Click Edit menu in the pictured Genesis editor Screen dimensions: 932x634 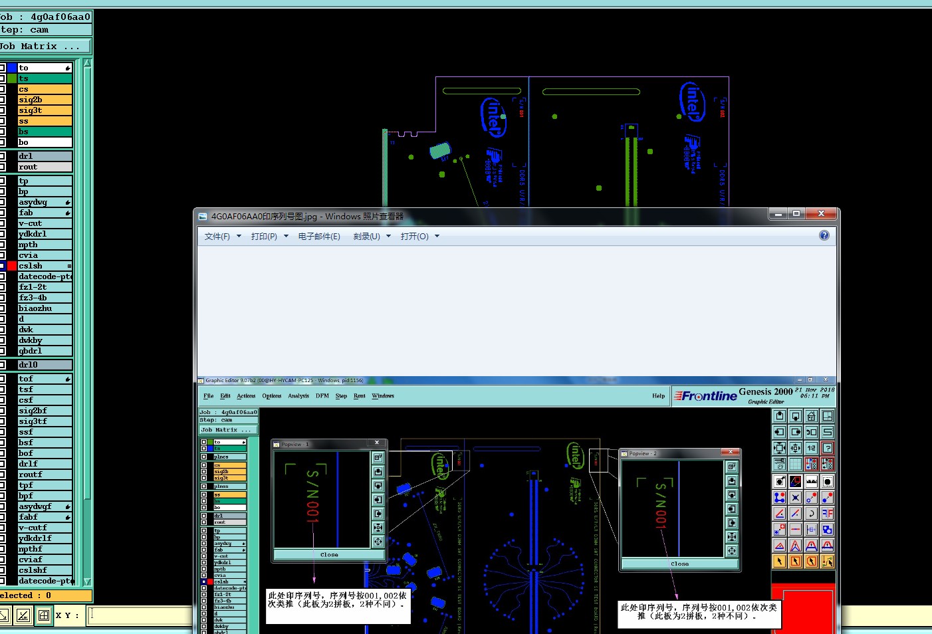[225, 396]
